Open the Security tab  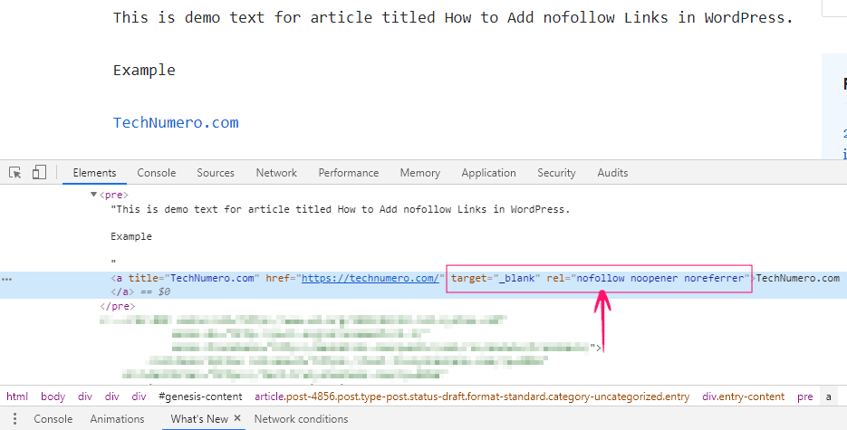556,173
